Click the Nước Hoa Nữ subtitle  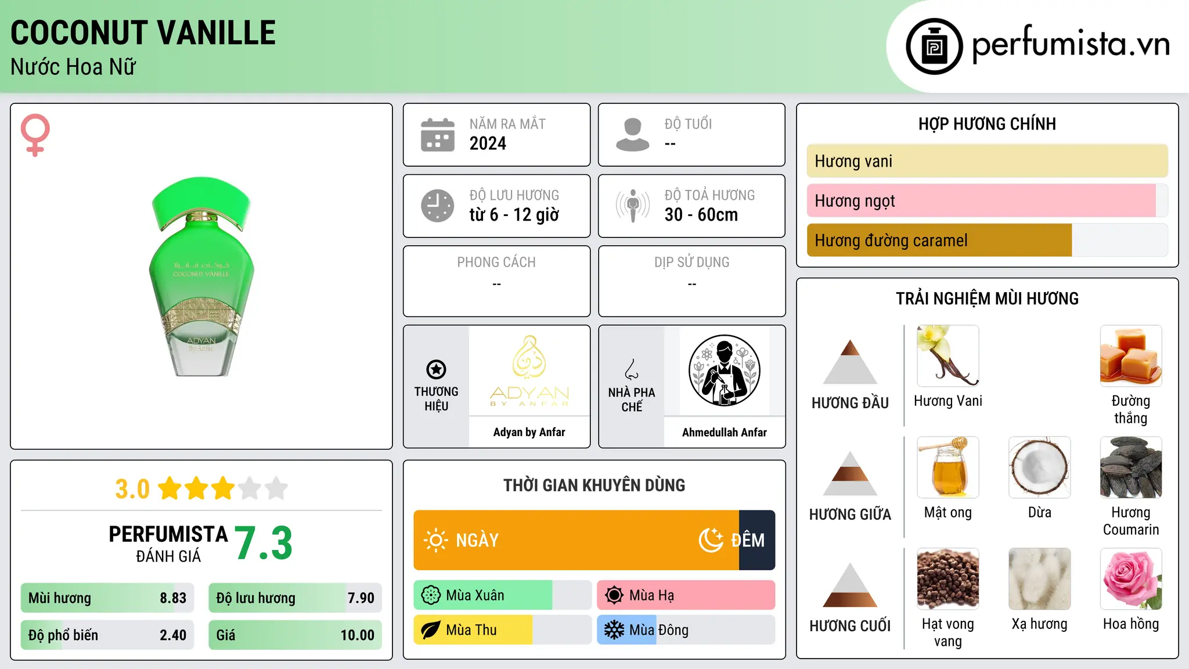click(x=73, y=67)
